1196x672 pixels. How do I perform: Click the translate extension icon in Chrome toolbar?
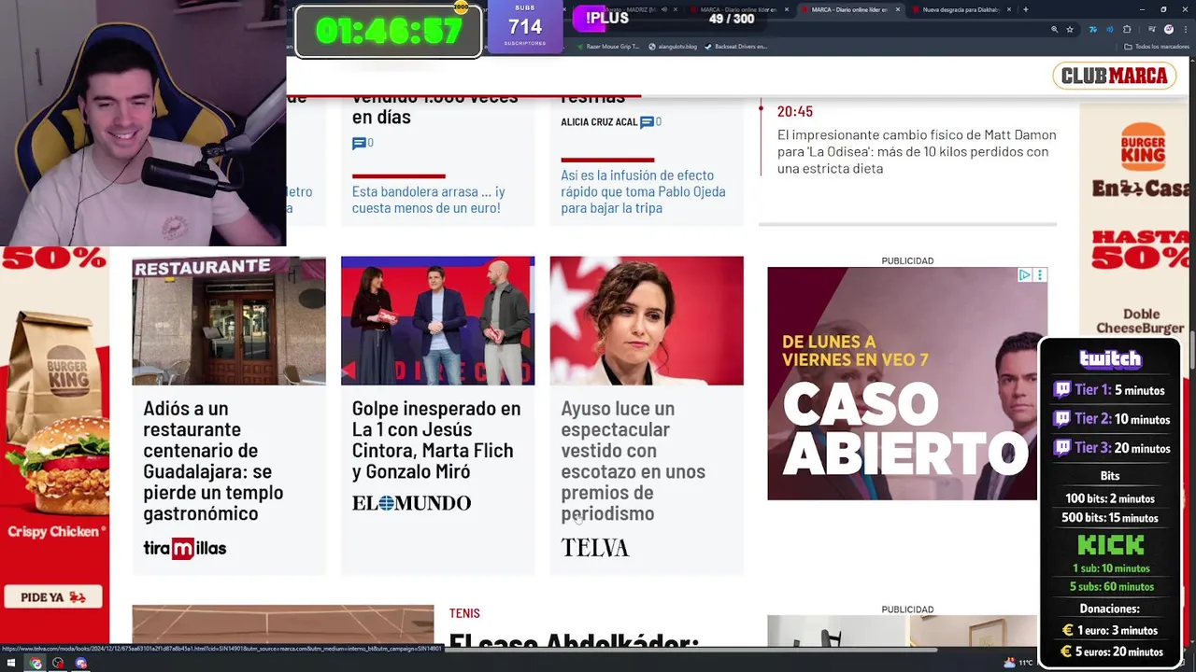[x=1093, y=30]
